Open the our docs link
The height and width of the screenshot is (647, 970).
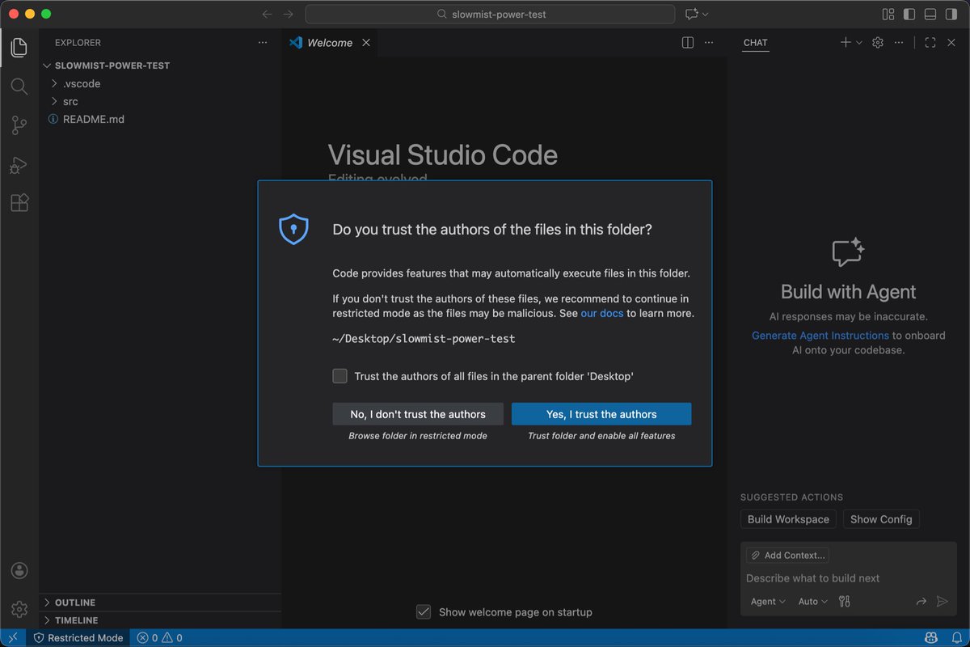(x=601, y=313)
